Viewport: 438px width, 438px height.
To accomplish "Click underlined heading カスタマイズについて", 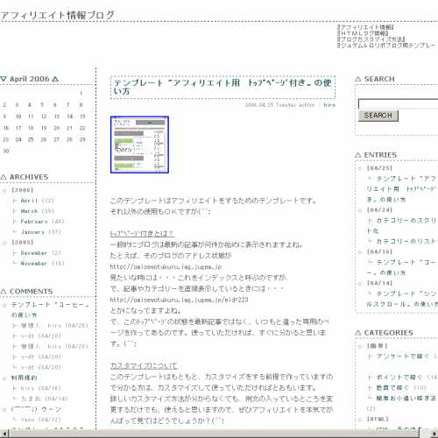I will point(144,365).
